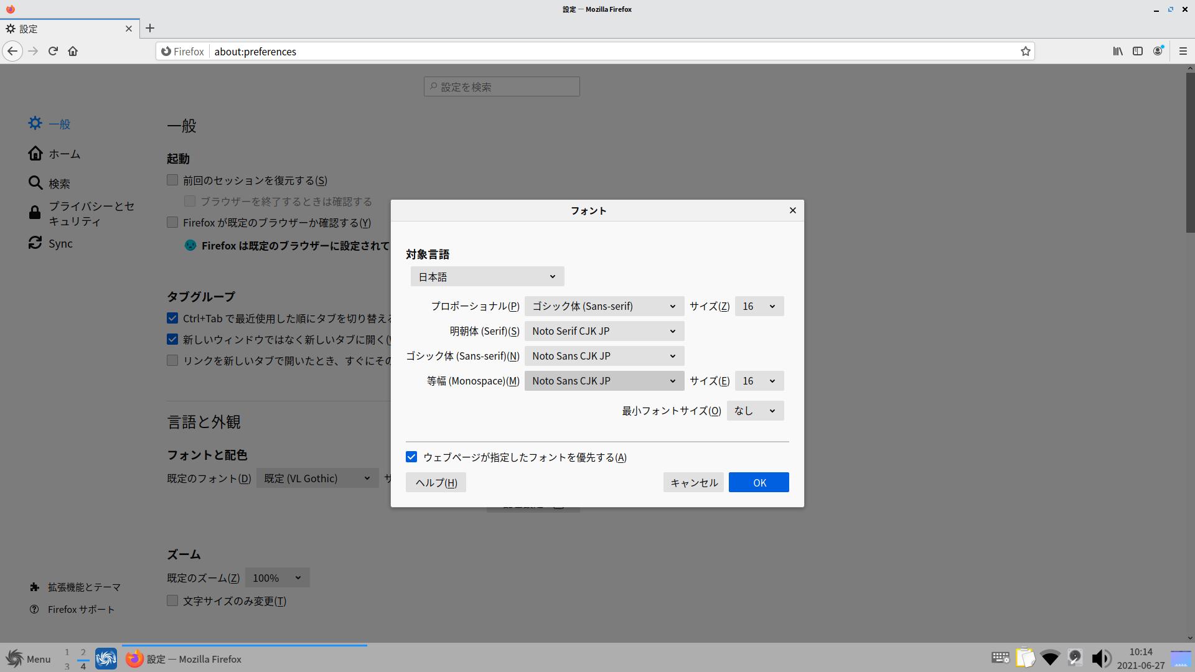The image size is (1195, 672).
Task: Open the 明朝体 Serif font dropdown
Action: coord(604,331)
